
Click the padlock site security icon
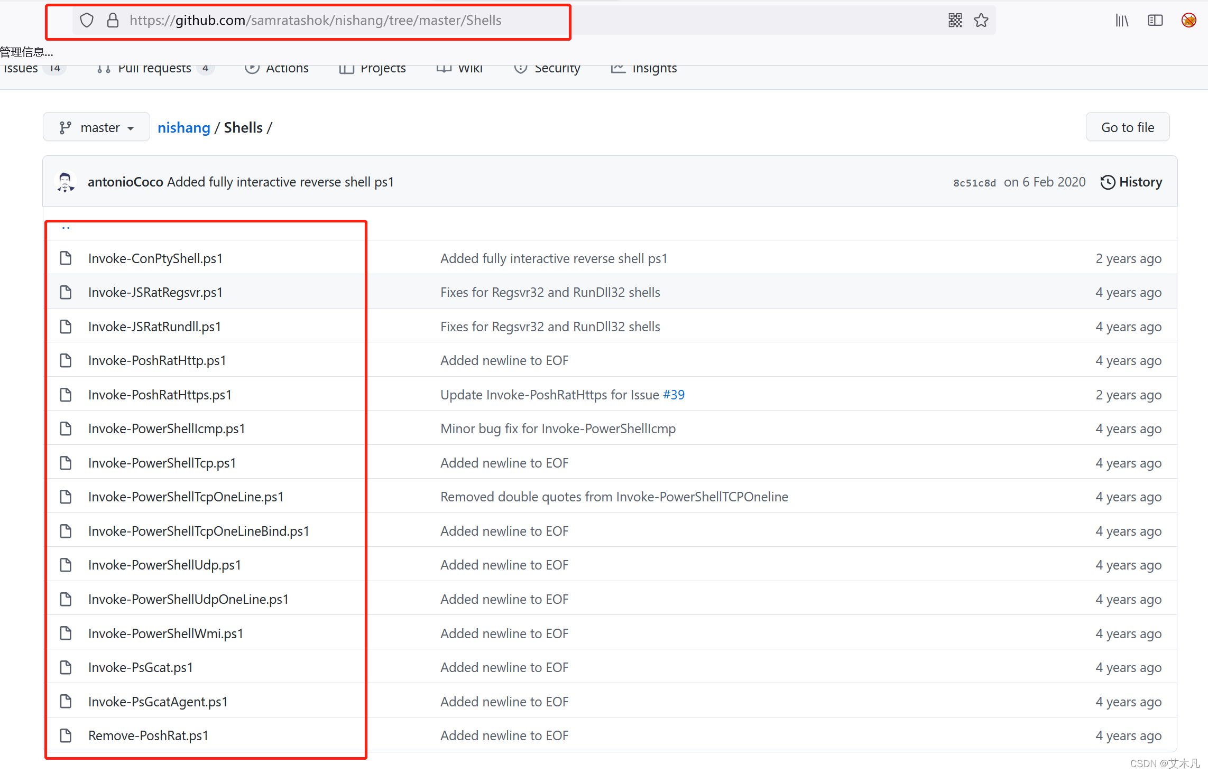point(113,21)
